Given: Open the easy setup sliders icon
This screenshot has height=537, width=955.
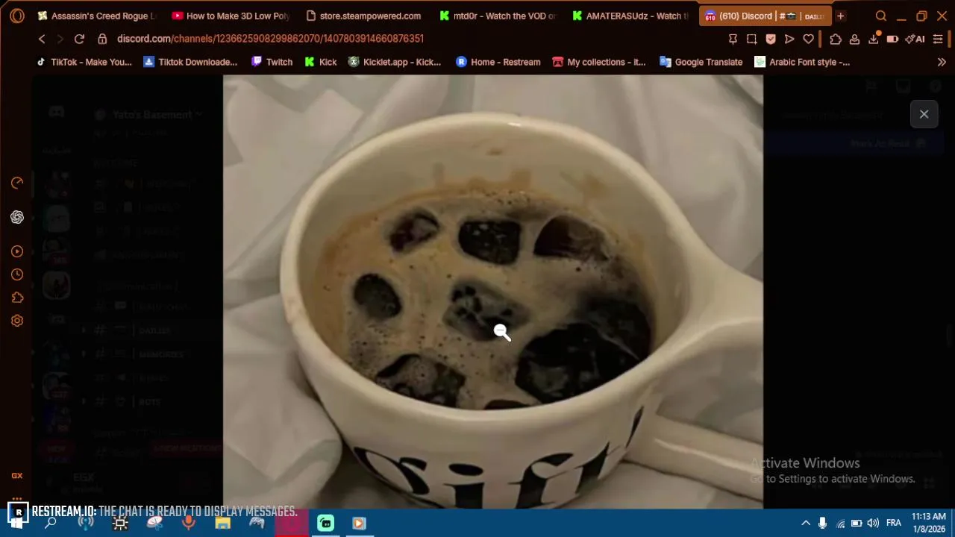Looking at the screenshot, I should [938, 39].
